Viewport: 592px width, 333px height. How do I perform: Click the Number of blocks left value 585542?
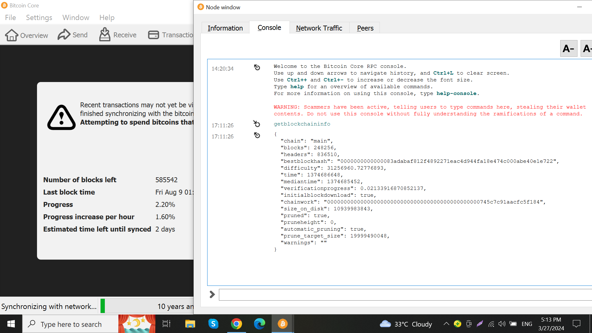point(166,180)
